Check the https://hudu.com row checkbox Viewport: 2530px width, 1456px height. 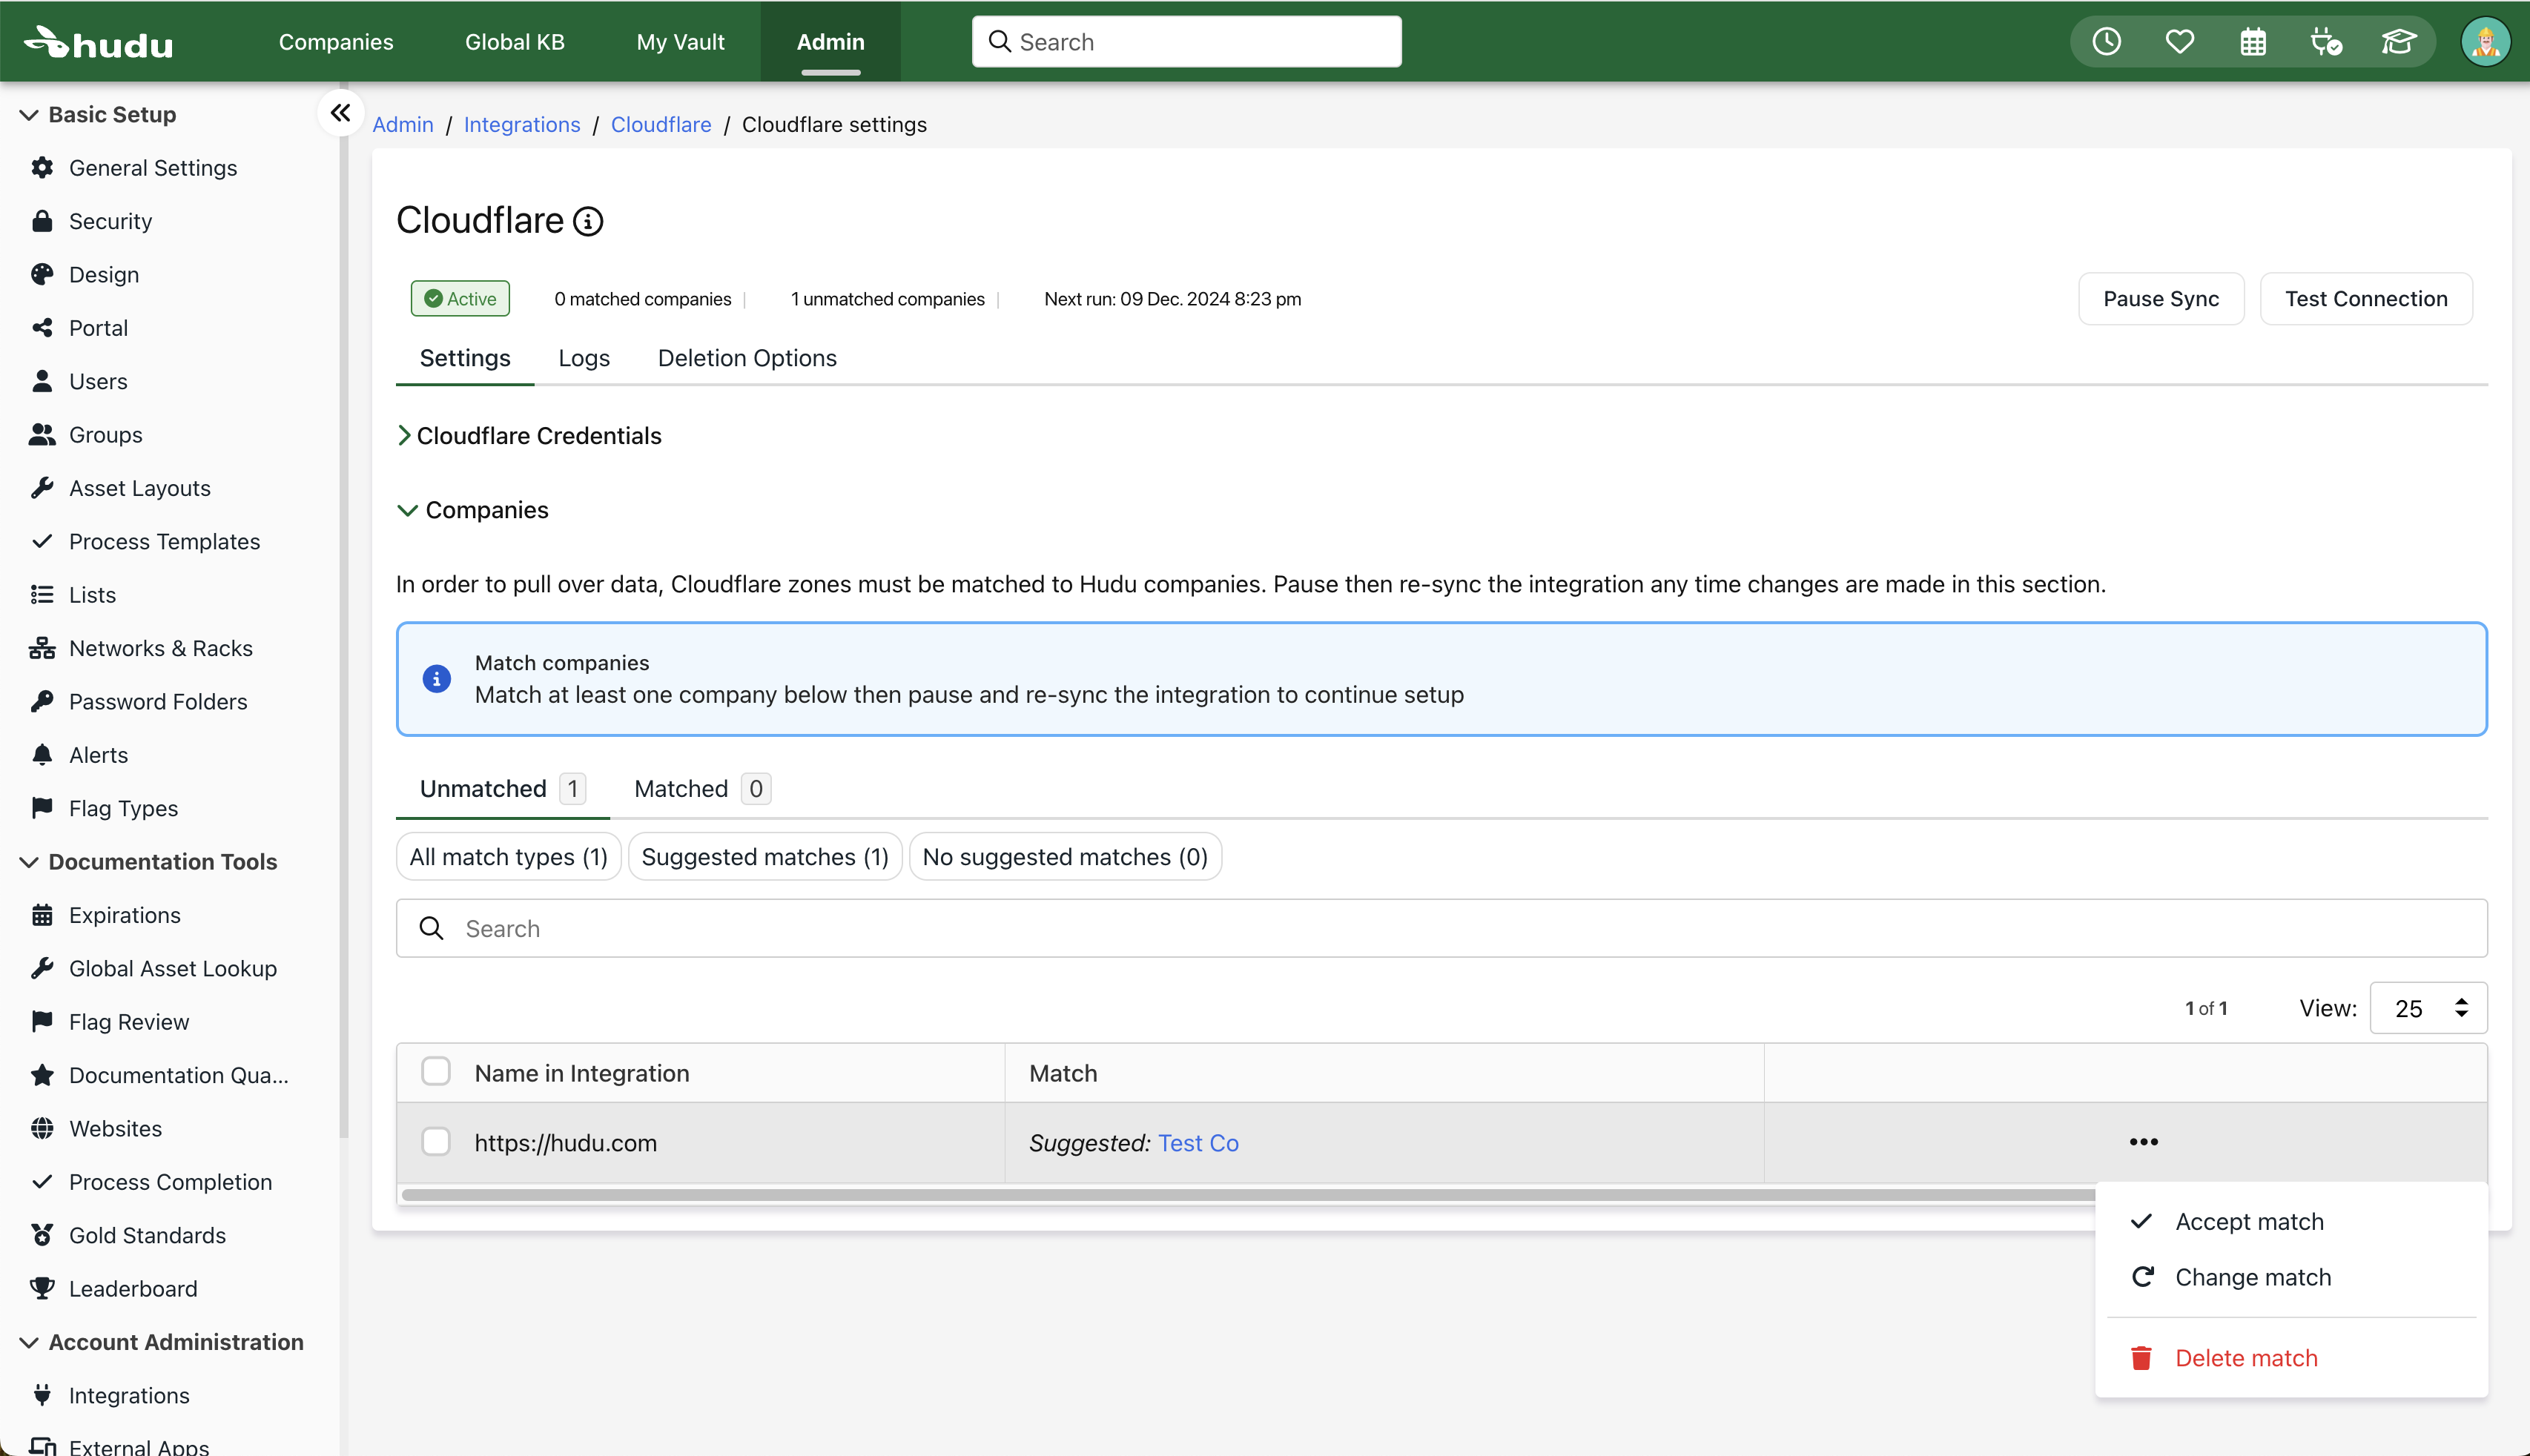436,1142
